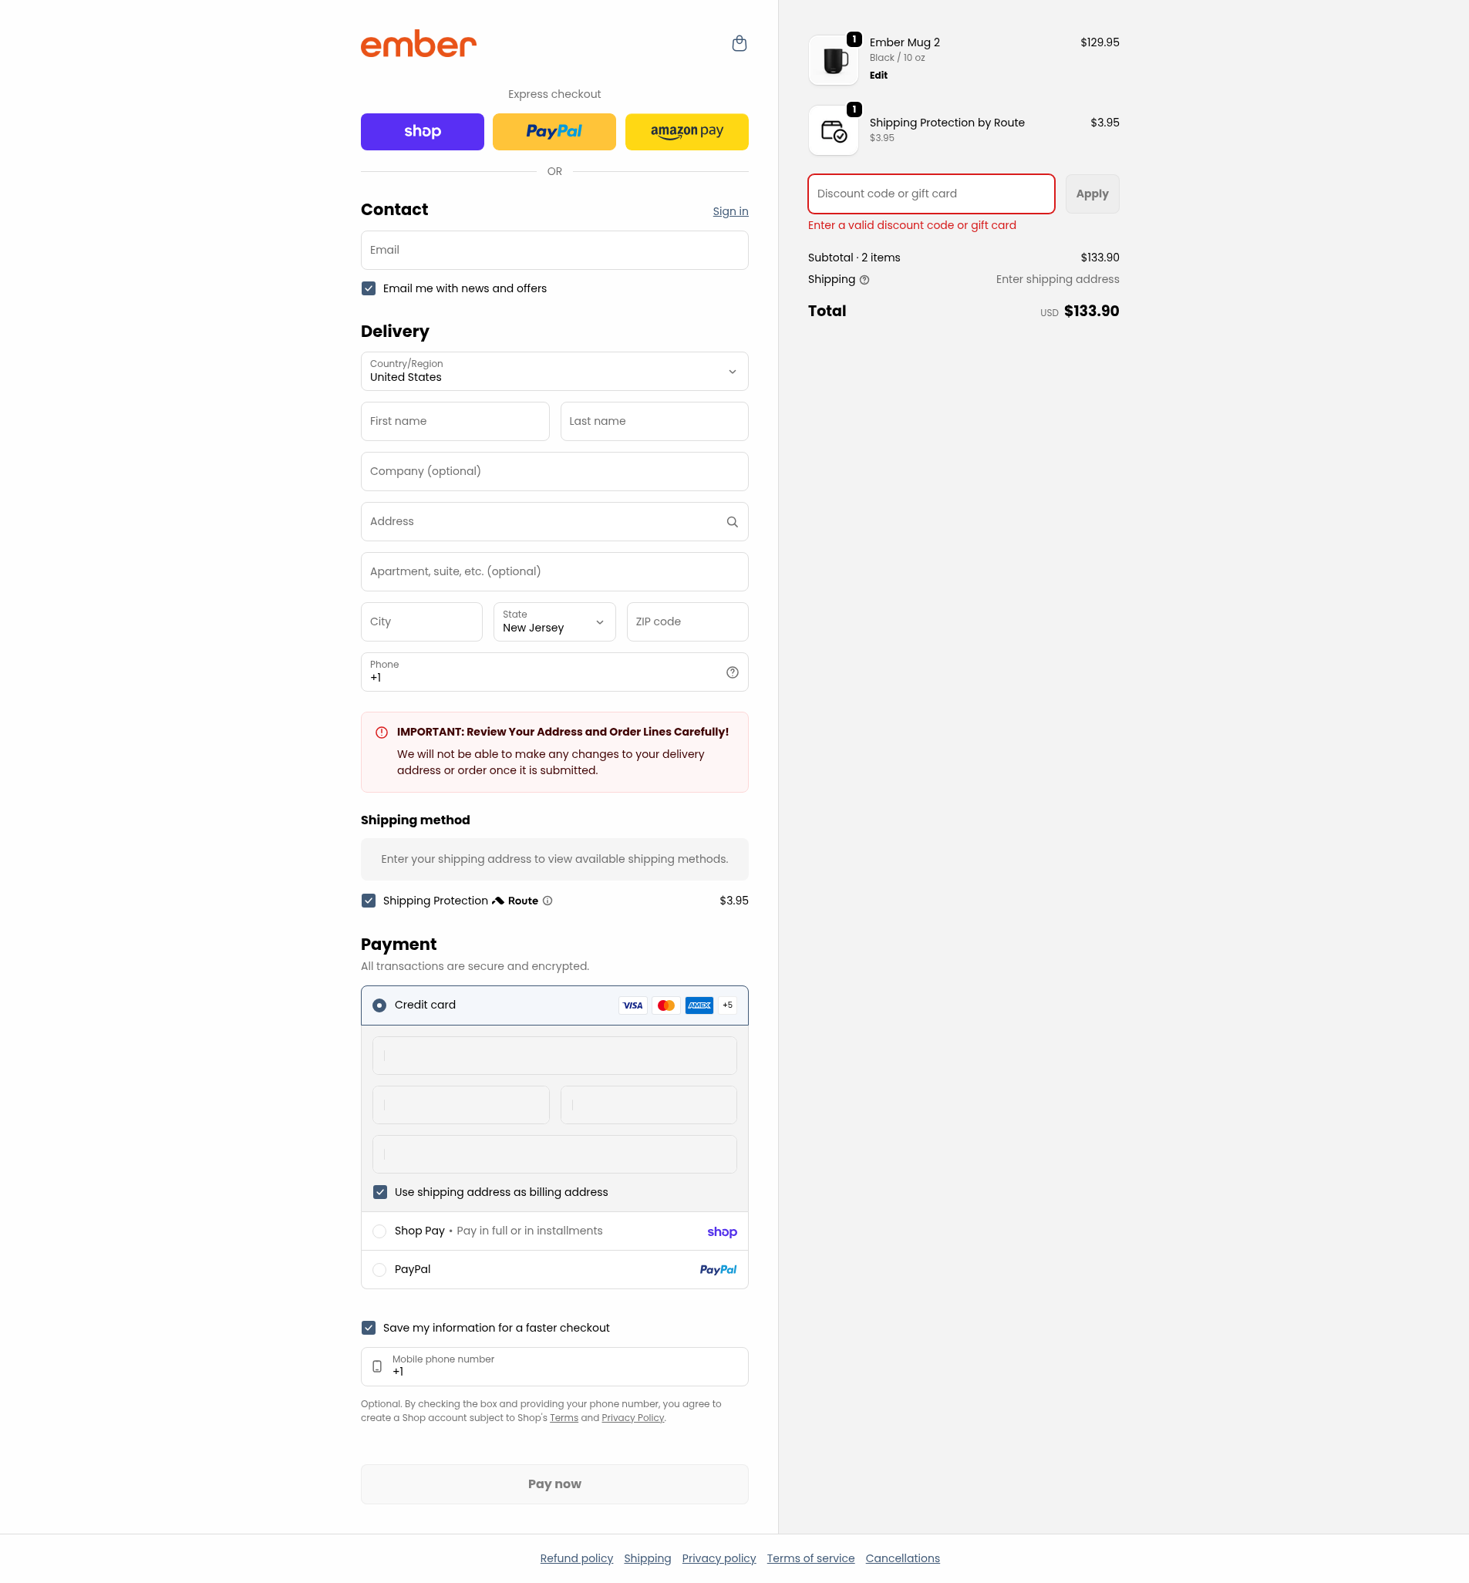The height and width of the screenshot is (1583, 1469).
Task: Click the address search magnifier icon
Action: pos(732,522)
